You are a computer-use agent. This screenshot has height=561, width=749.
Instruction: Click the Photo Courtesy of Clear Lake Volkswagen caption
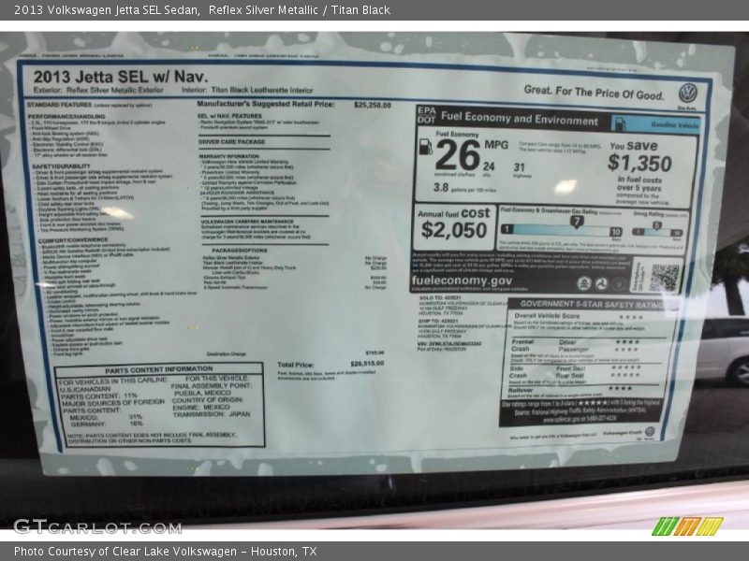point(166,552)
